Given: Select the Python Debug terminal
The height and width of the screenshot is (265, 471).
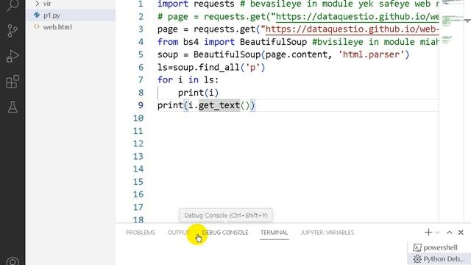Looking at the screenshot, I should click(x=439, y=259).
